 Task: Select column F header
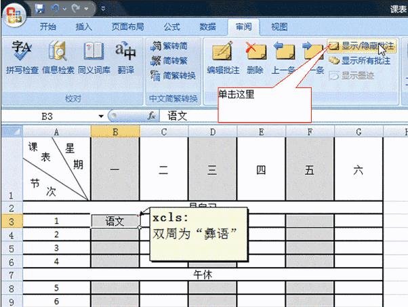[310, 132]
